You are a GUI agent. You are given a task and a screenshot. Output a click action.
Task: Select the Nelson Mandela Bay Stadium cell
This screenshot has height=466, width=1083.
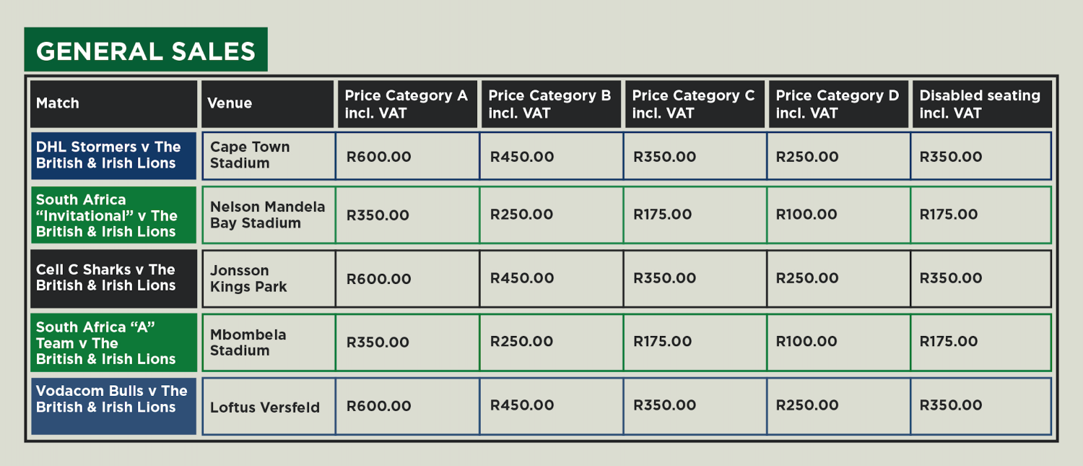click(268, 215)
